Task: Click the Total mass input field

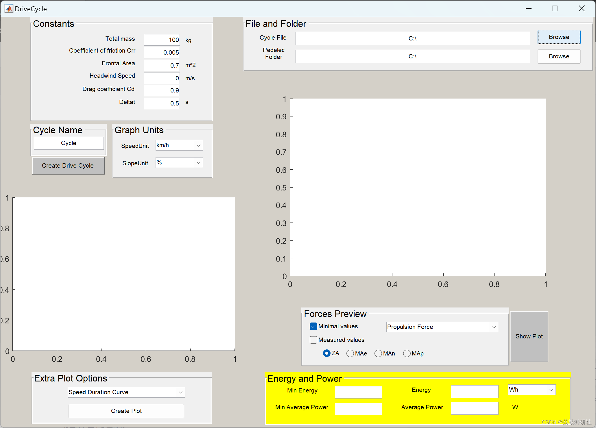Action: click(162, 40)
